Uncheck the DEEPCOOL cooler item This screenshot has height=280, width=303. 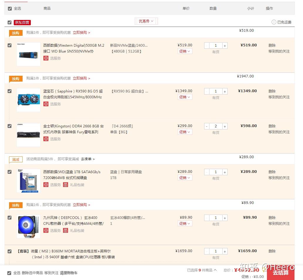(x=9, y=217)
